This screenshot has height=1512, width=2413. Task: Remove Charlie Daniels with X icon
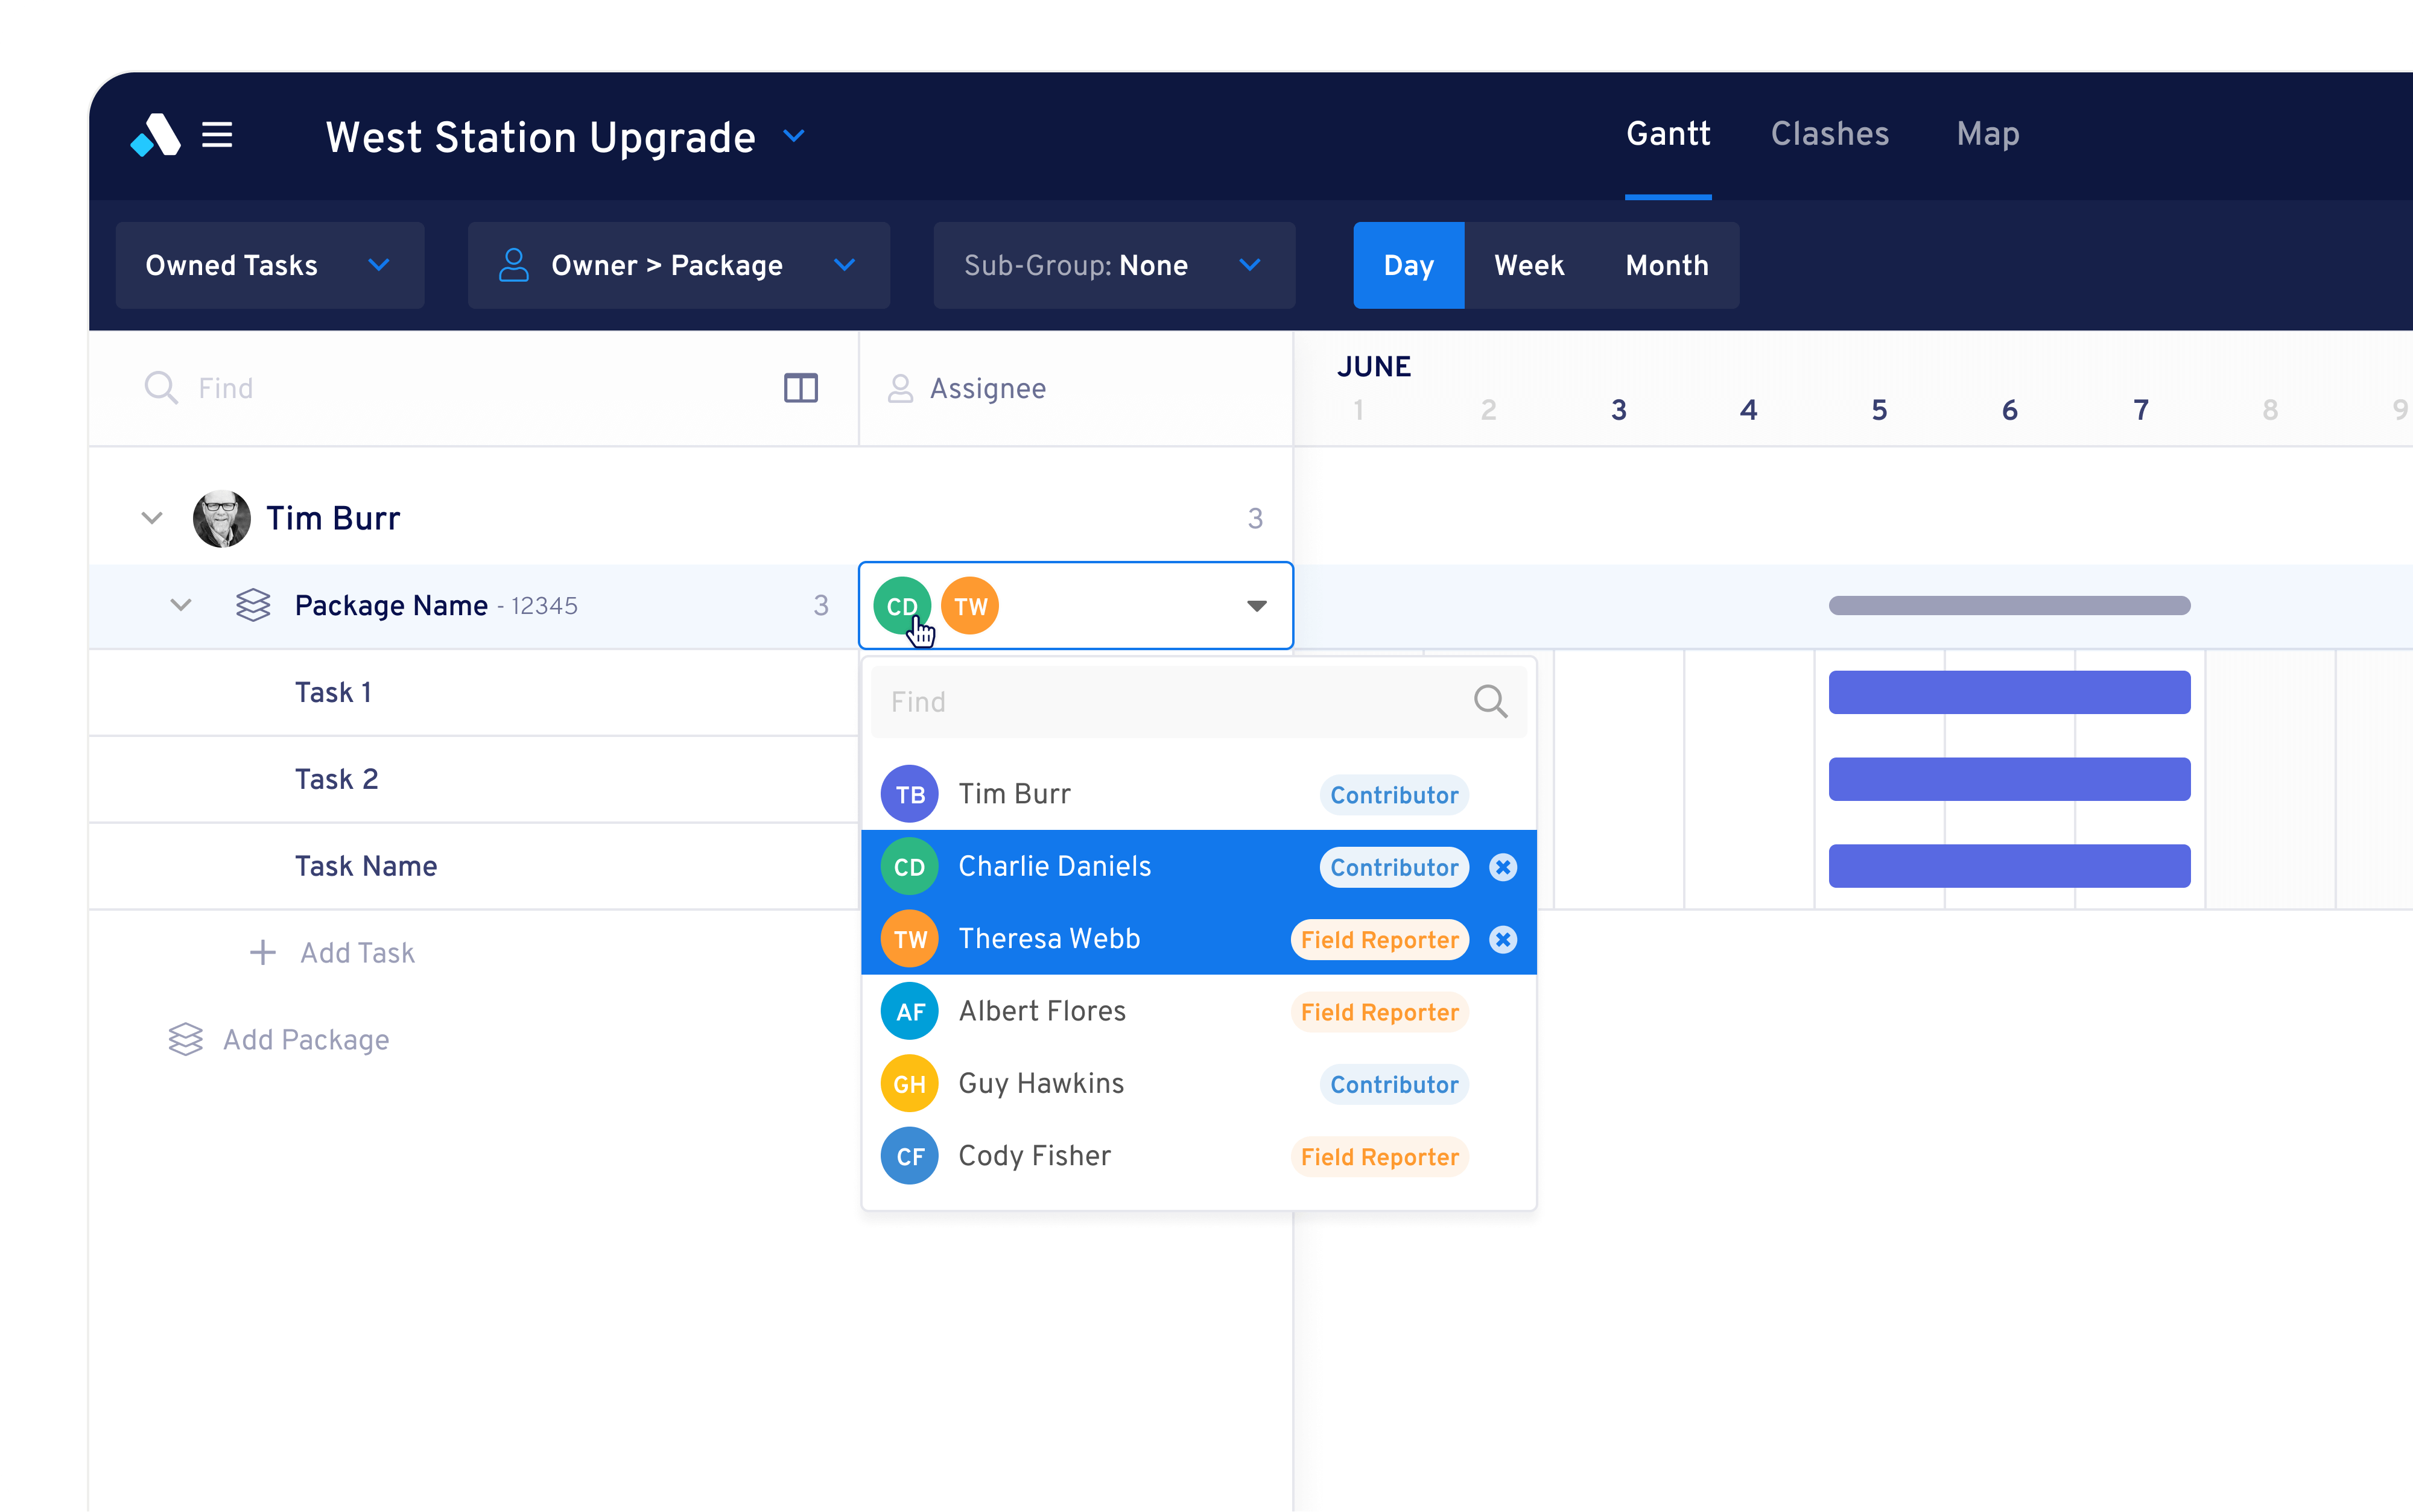tap(1502, 867)
